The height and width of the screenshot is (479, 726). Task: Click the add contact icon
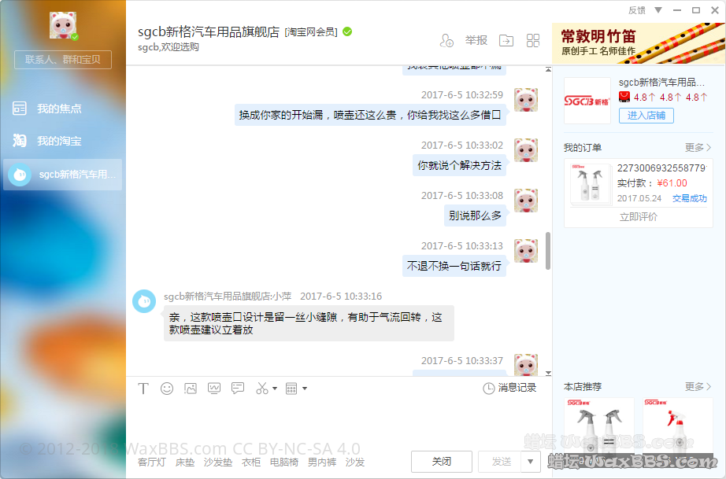tap(446, 41)
